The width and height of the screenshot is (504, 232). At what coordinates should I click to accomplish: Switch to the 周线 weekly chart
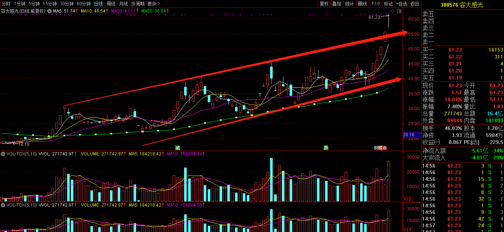pyautogui.click(x=111, y=4)
